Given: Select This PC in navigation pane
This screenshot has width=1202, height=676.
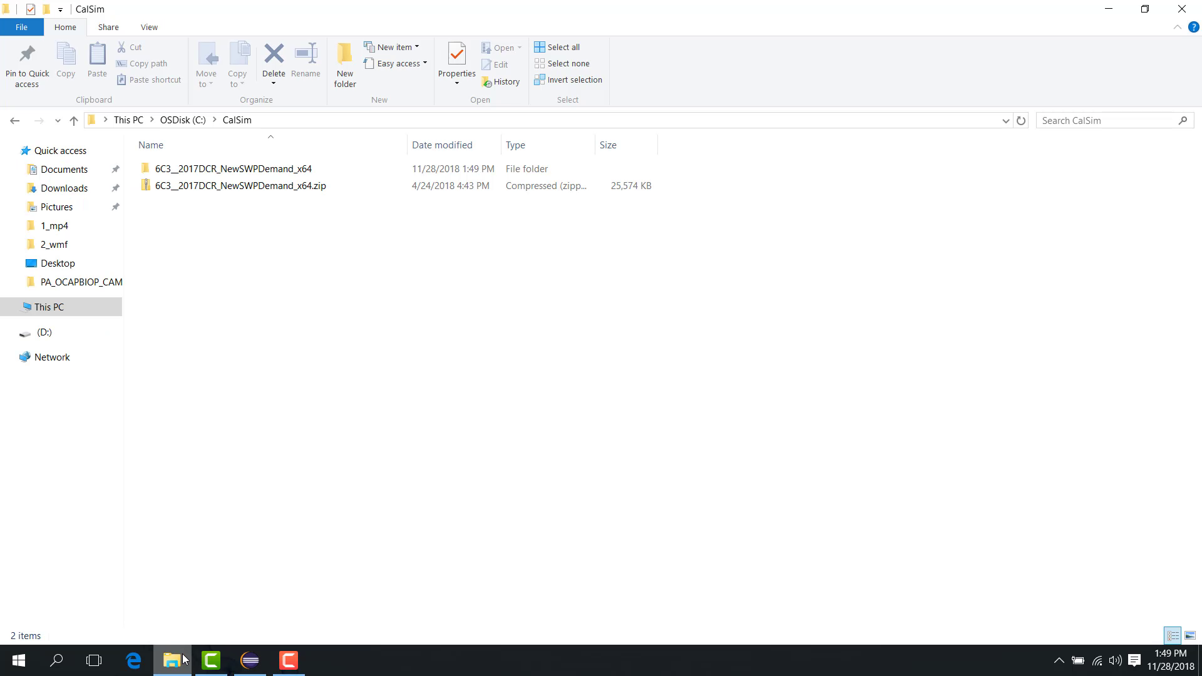Looking at the screenshot, I should tap(61, 307).
